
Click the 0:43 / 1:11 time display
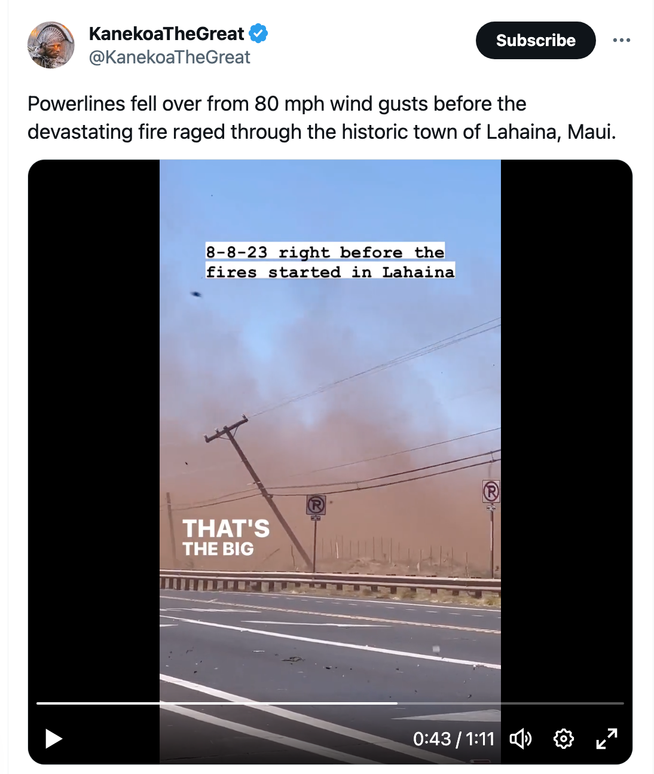pos(454,739)
